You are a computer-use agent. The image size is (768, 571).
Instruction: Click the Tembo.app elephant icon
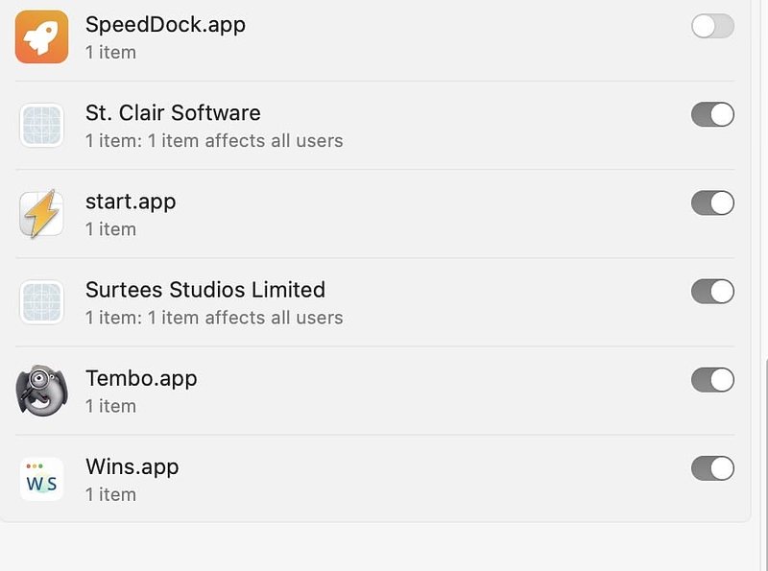pyautogui.click(x=41, y=391)
